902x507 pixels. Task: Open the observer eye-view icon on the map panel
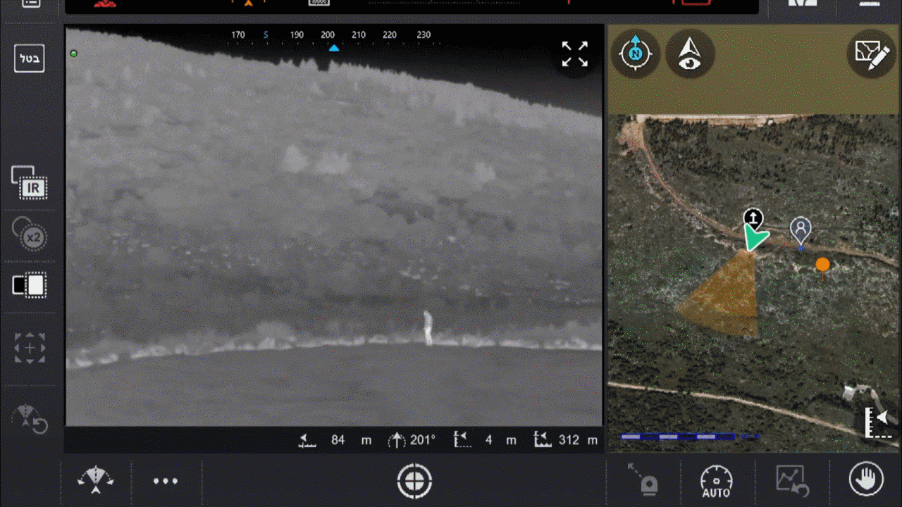tap(689, 53)
